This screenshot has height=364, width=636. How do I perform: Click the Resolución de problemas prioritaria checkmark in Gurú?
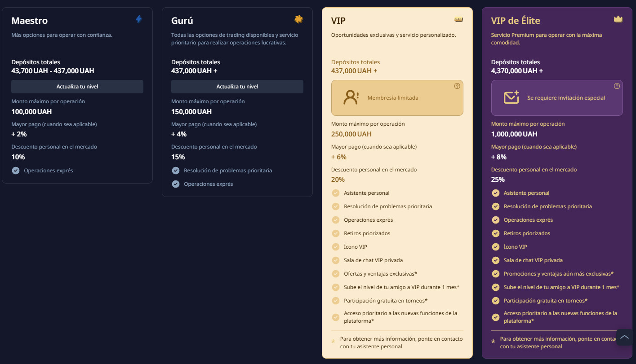176,171
